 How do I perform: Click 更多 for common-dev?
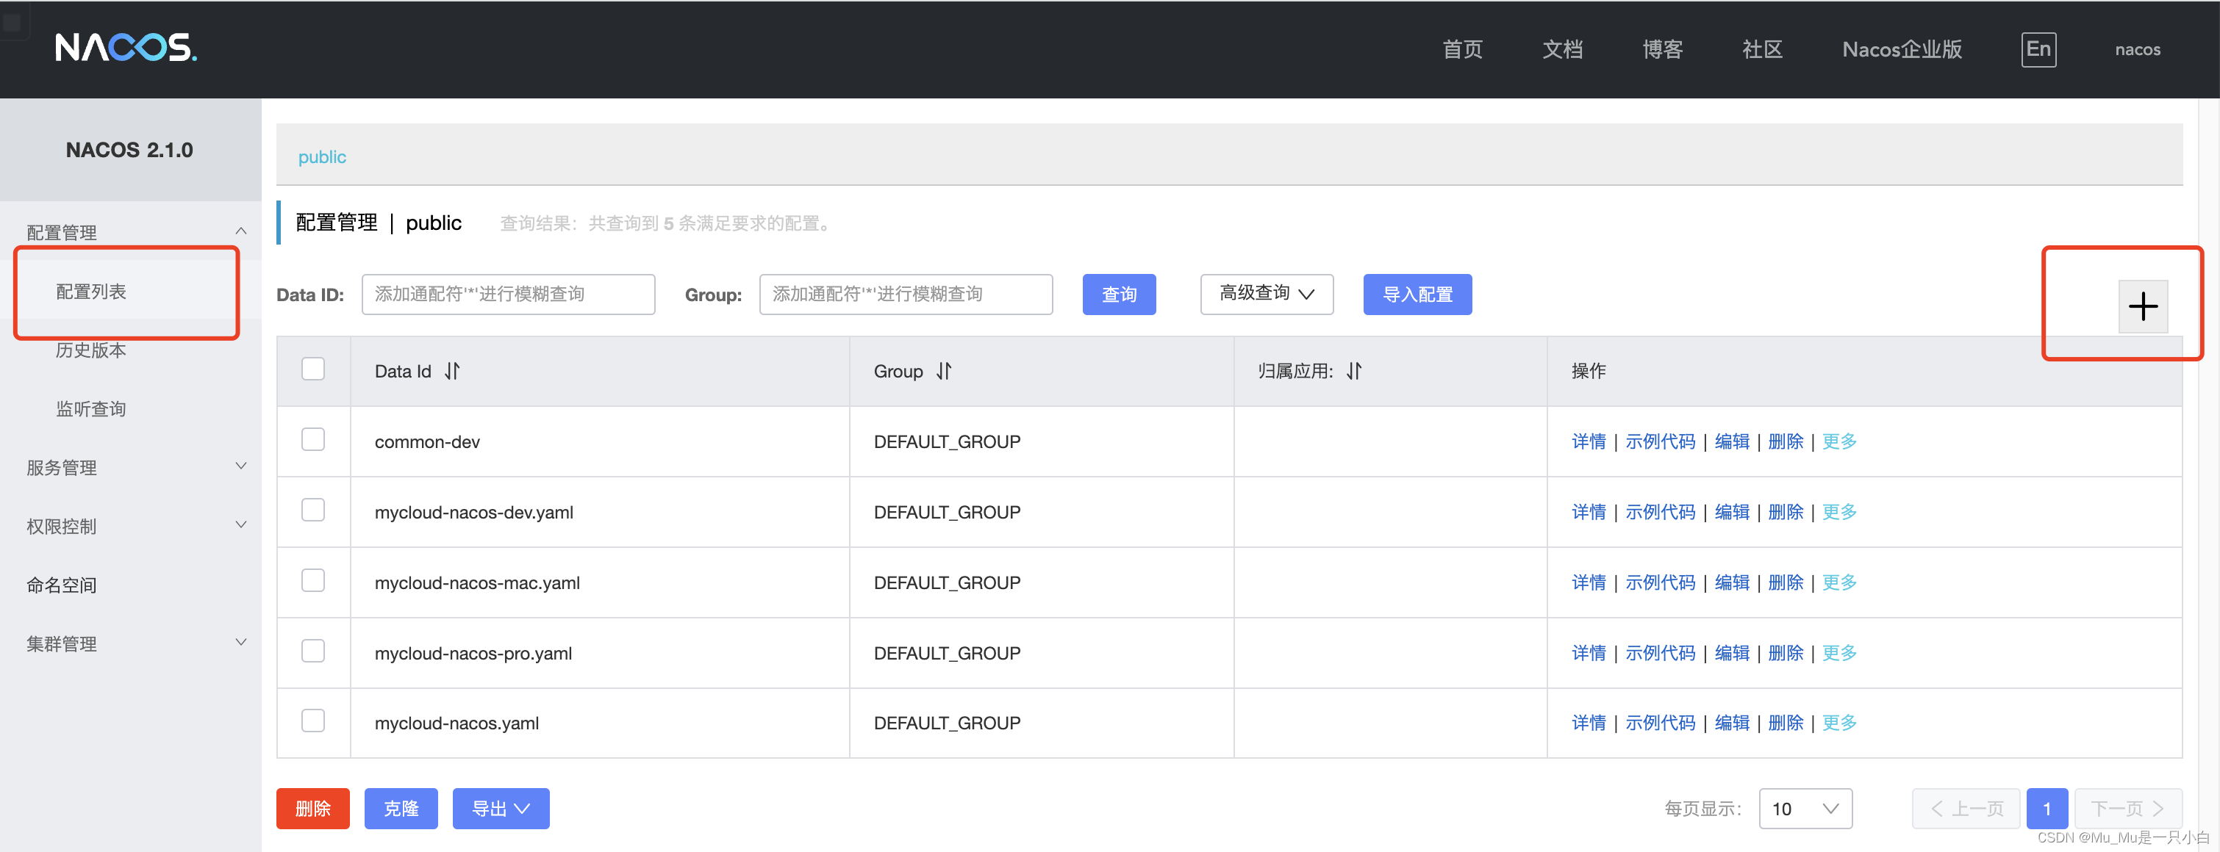(x=1839, y=442)
